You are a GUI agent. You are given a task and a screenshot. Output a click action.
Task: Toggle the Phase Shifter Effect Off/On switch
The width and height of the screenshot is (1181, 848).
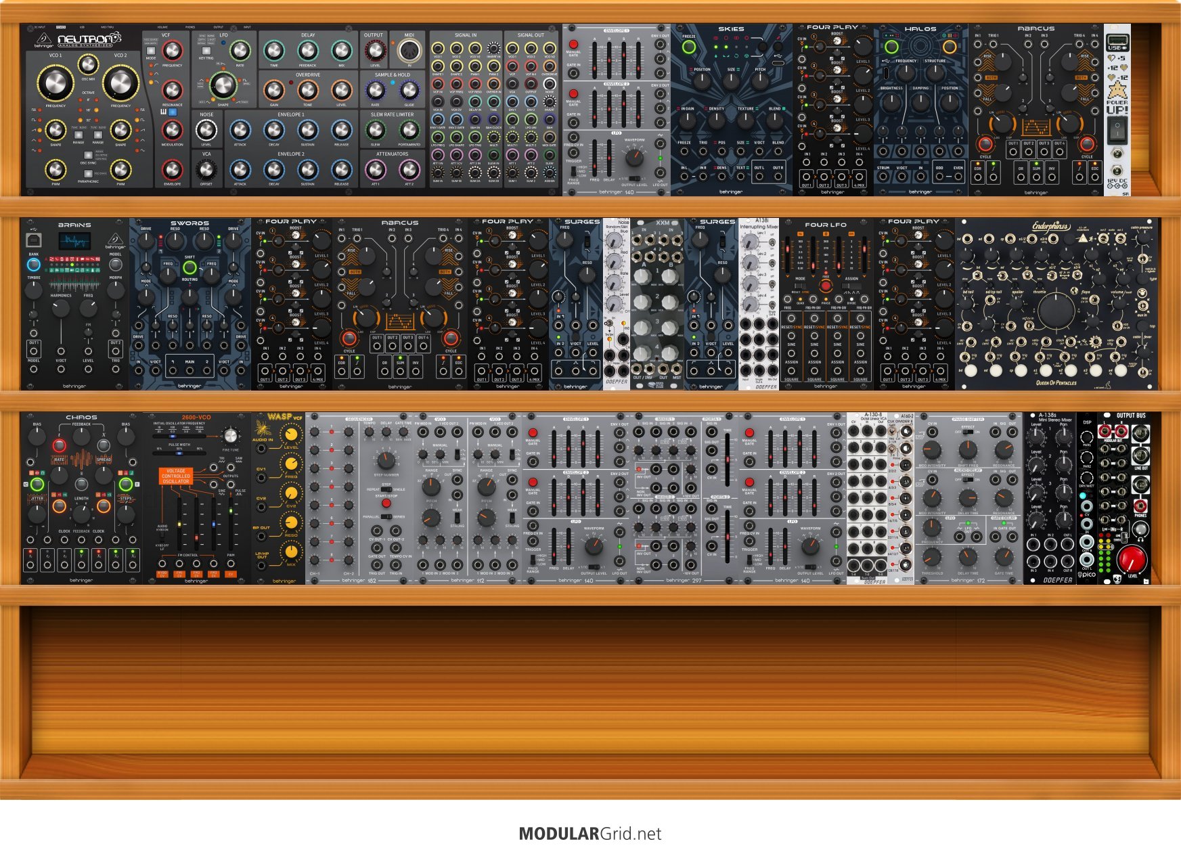pyautogui.click(x=968, y=432)
